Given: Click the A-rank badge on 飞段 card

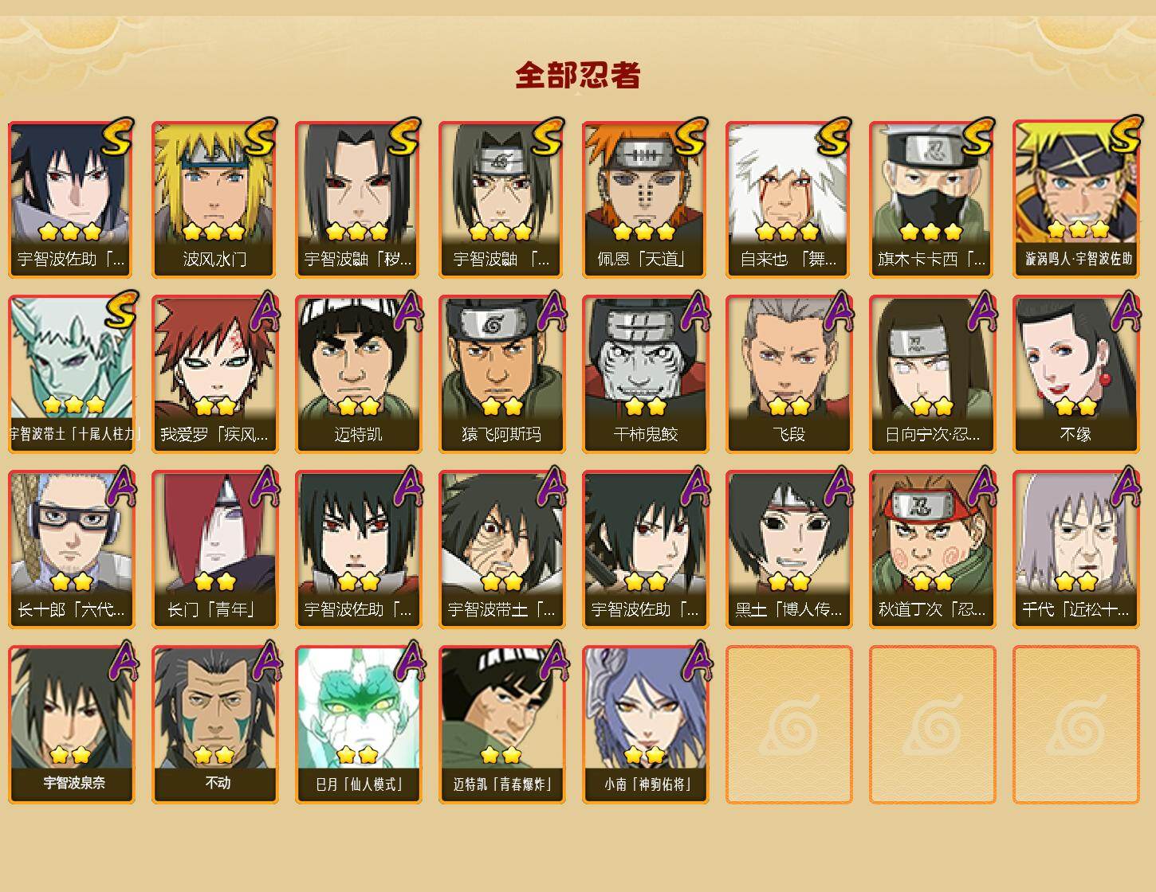Looking at the screenshot, I should (838, 311).
